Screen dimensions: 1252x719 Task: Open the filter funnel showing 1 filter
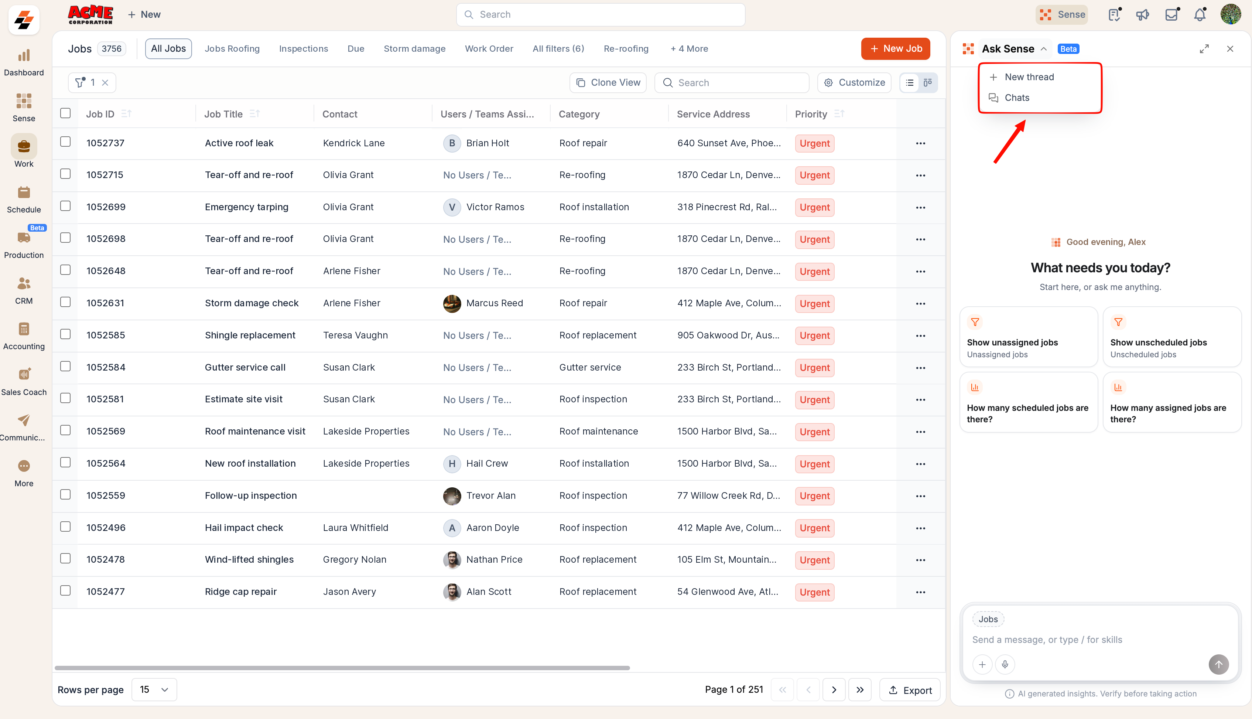coord(81,82)
